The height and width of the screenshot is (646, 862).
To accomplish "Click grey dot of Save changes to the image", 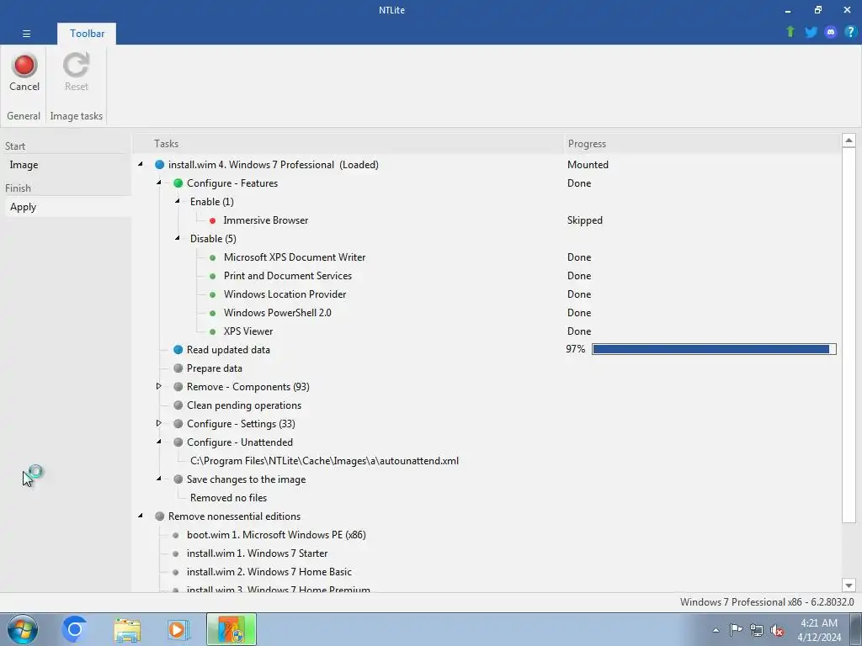I will coord(178,479).
